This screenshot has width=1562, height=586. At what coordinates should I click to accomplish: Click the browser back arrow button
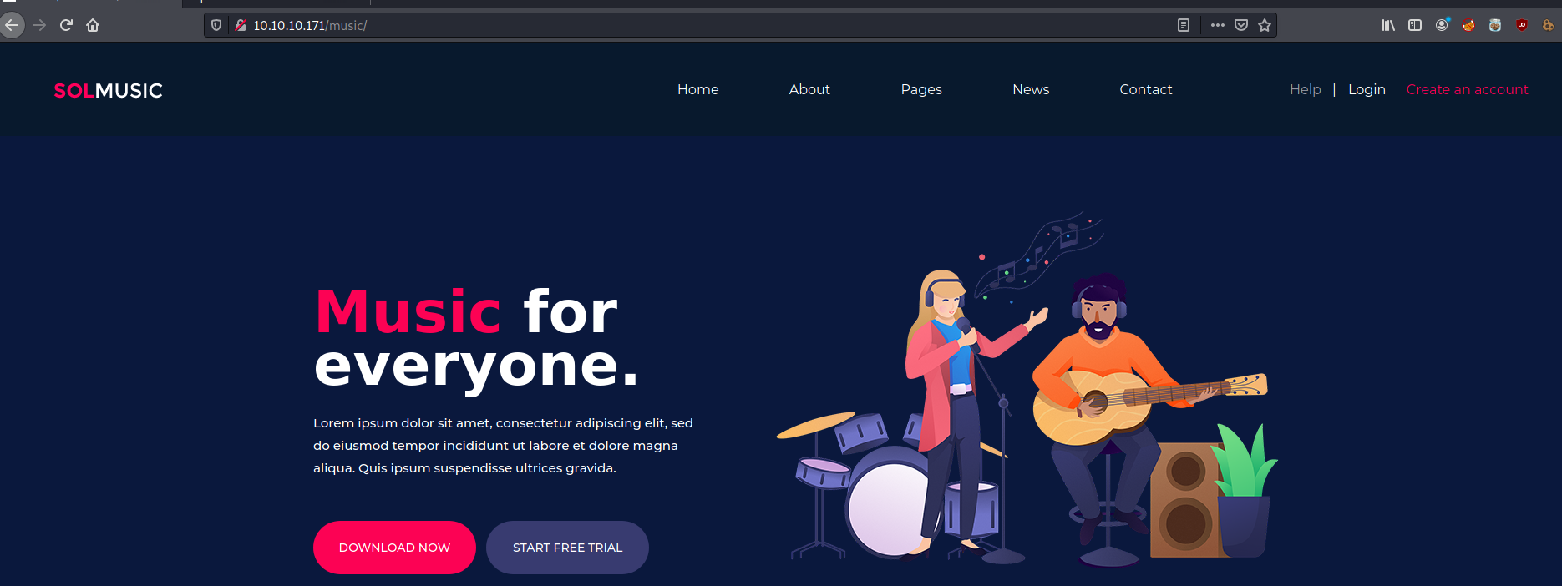click(x=12, y=25)
